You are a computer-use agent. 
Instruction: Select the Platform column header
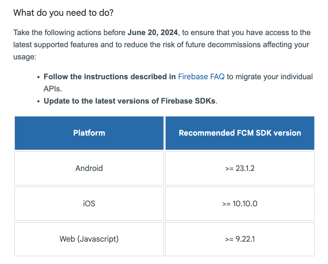pyautogui.click(x=89, y=133)
